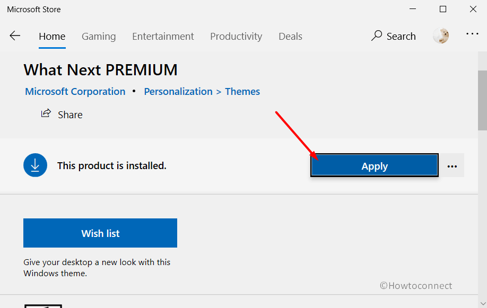
Task: Click the vertical scrollbar thumb
Action: tap(482, 100)
